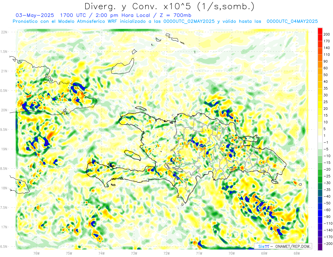Click the color scale value 200
This screenshot has width=333, height=257.
coord(327,34)
